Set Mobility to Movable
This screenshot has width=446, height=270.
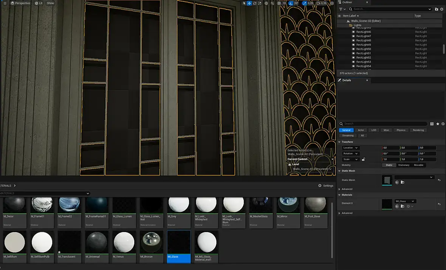(x=418, y=165)
